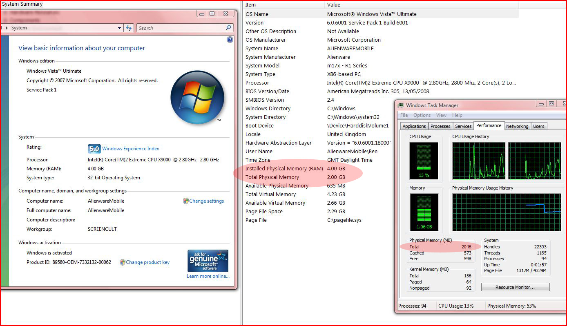The width and height of the screenshot is (567, 326).
Task: Click the 2046 total physical memory value
Action: (466, 247)
